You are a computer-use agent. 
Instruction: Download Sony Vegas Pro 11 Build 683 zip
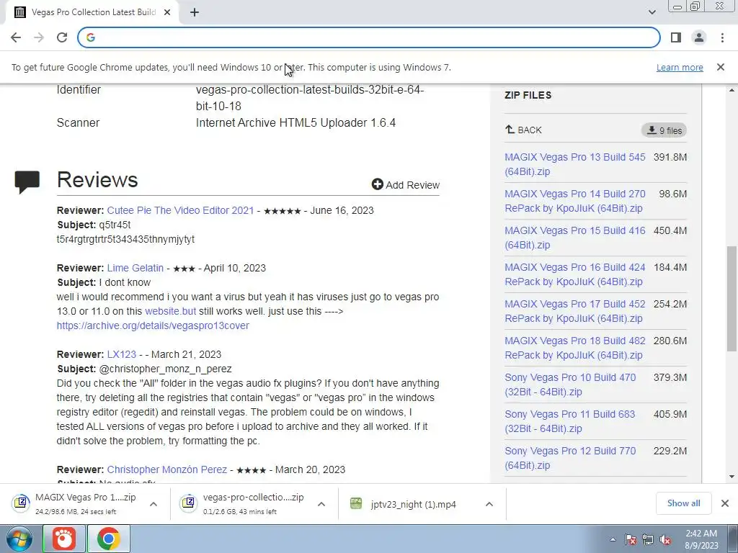(x=570, y=421)
